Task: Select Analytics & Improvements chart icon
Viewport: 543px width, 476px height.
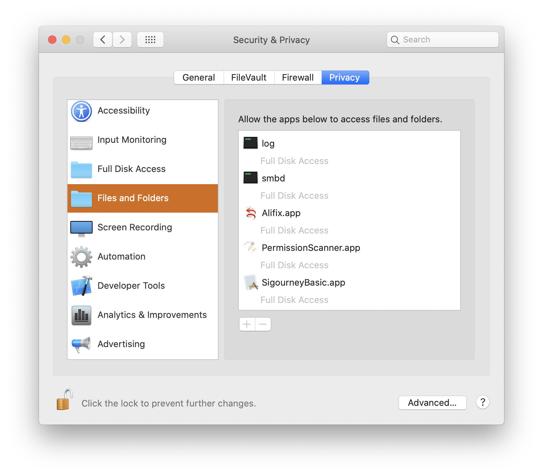Action: coord(81,315)
